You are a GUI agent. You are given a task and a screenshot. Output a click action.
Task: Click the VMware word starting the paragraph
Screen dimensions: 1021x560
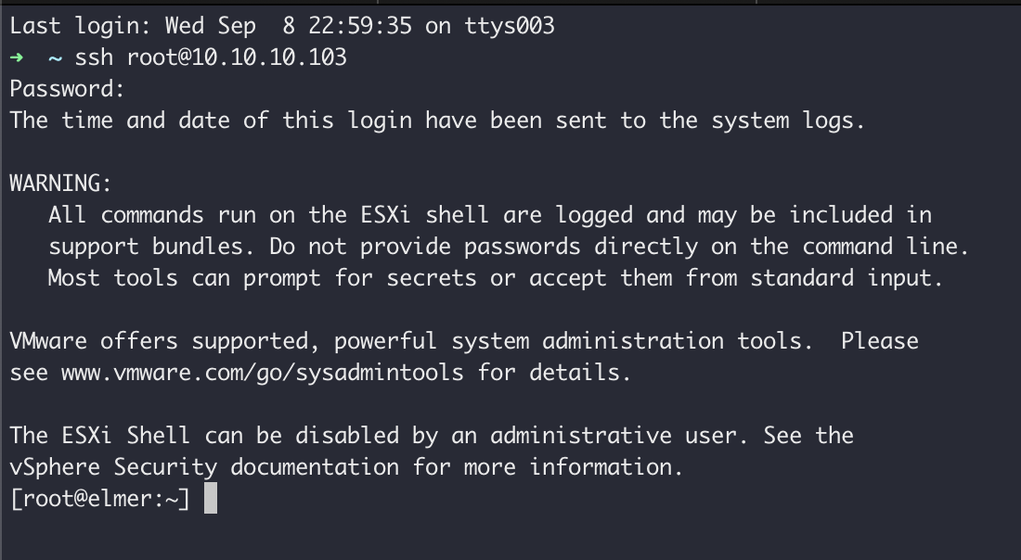(48, 341)
